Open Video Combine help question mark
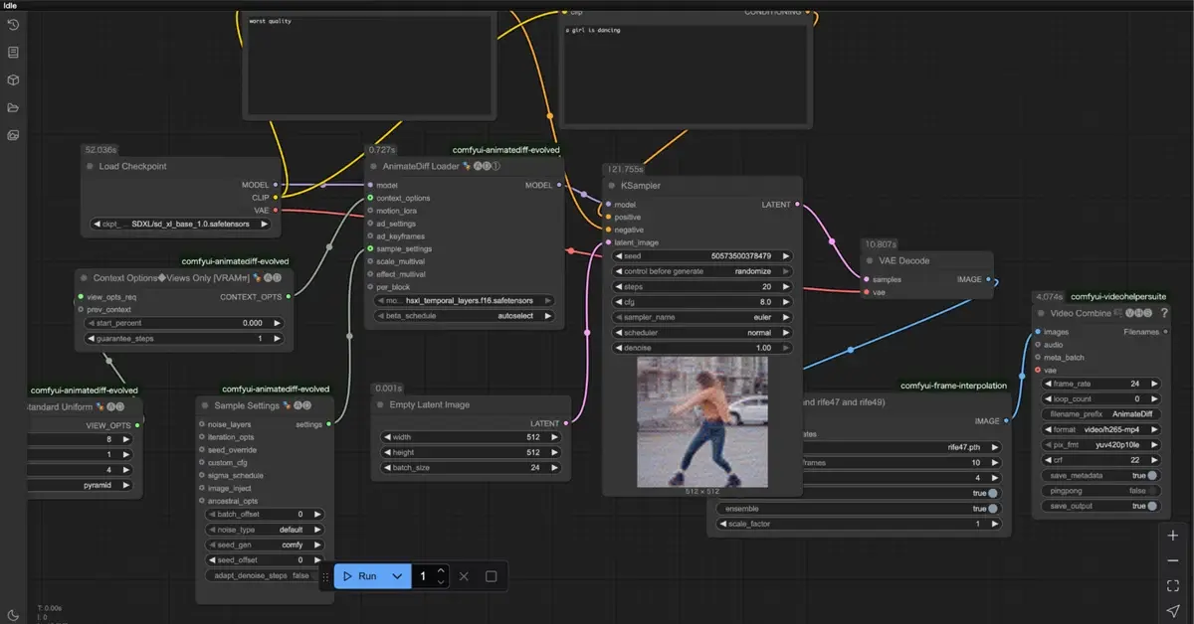1194x624 pixels. [1164, 313]
